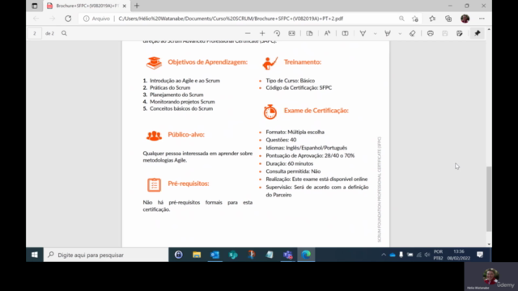Expand Highlight tool options dropdown
Screen dimensions: 518x291
point(400,33)
